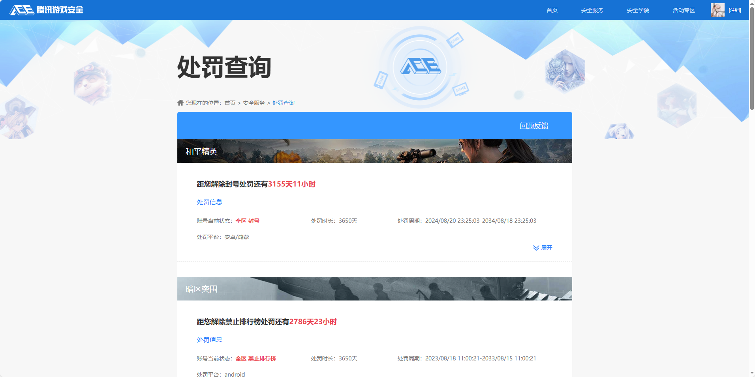Click 安全服务 in the breadcrumb trail
Image resolution: width=755 pixels, height=377 pixels.
[x=253, y=103]
